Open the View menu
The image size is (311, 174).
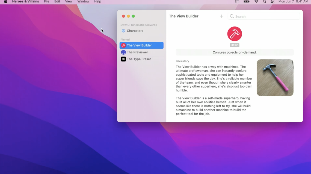coord(69,2)
